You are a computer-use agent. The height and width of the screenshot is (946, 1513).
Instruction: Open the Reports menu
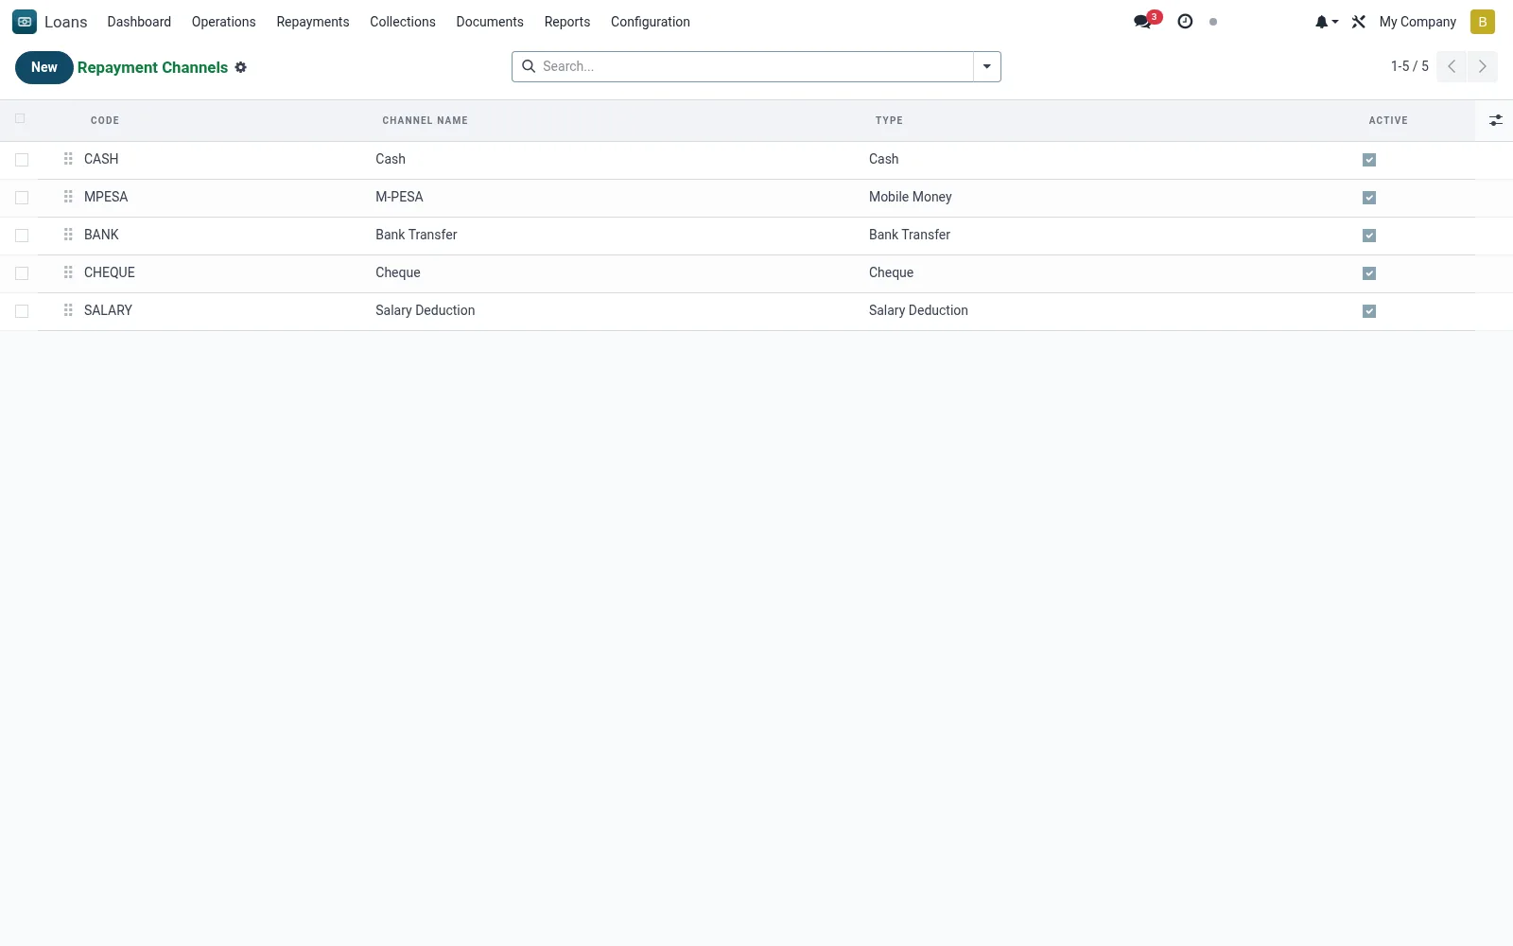point(567,22)
